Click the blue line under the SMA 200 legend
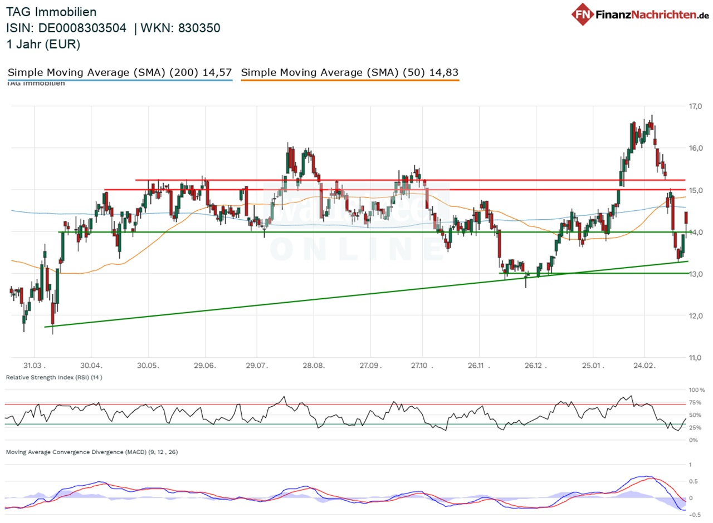Image resolution: width=713 pixels, height=523 pixels. click(x=120, y=81)
